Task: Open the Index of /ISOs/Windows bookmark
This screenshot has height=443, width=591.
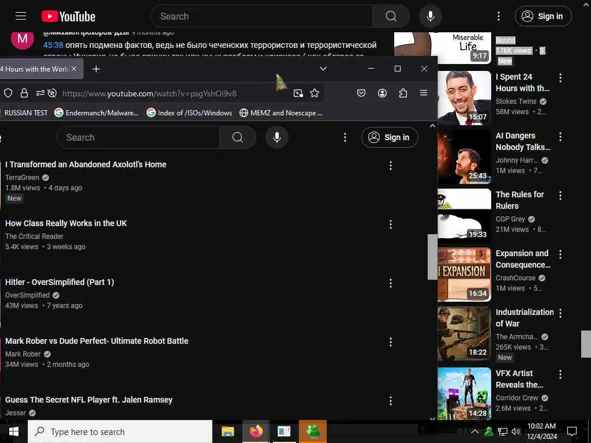Action: click(x=189, y=112)
